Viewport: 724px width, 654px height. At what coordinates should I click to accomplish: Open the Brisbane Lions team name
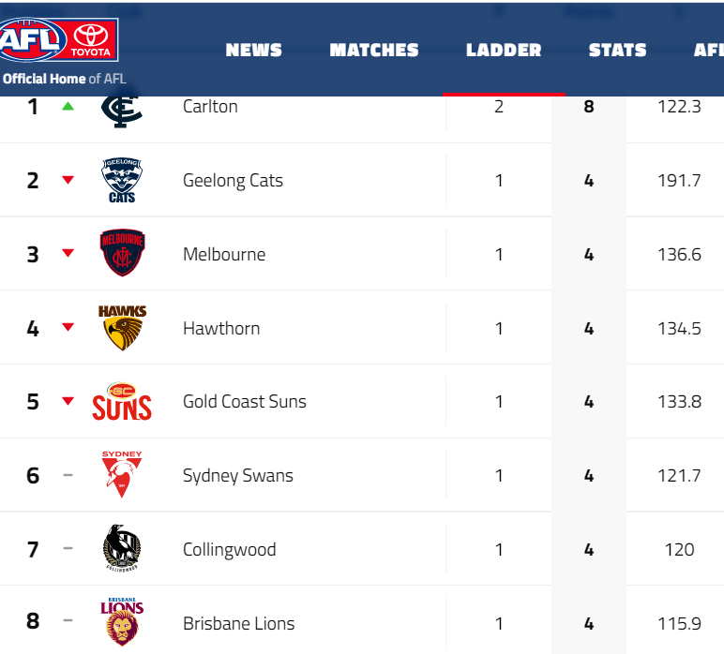[x=238, y=624]
